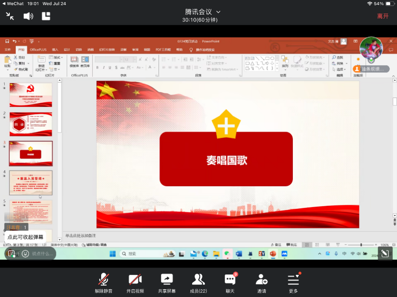Viewport: 397px width, 297px height.
Task: Open the 插入 ribbon tab
Action: pos(55,49)
